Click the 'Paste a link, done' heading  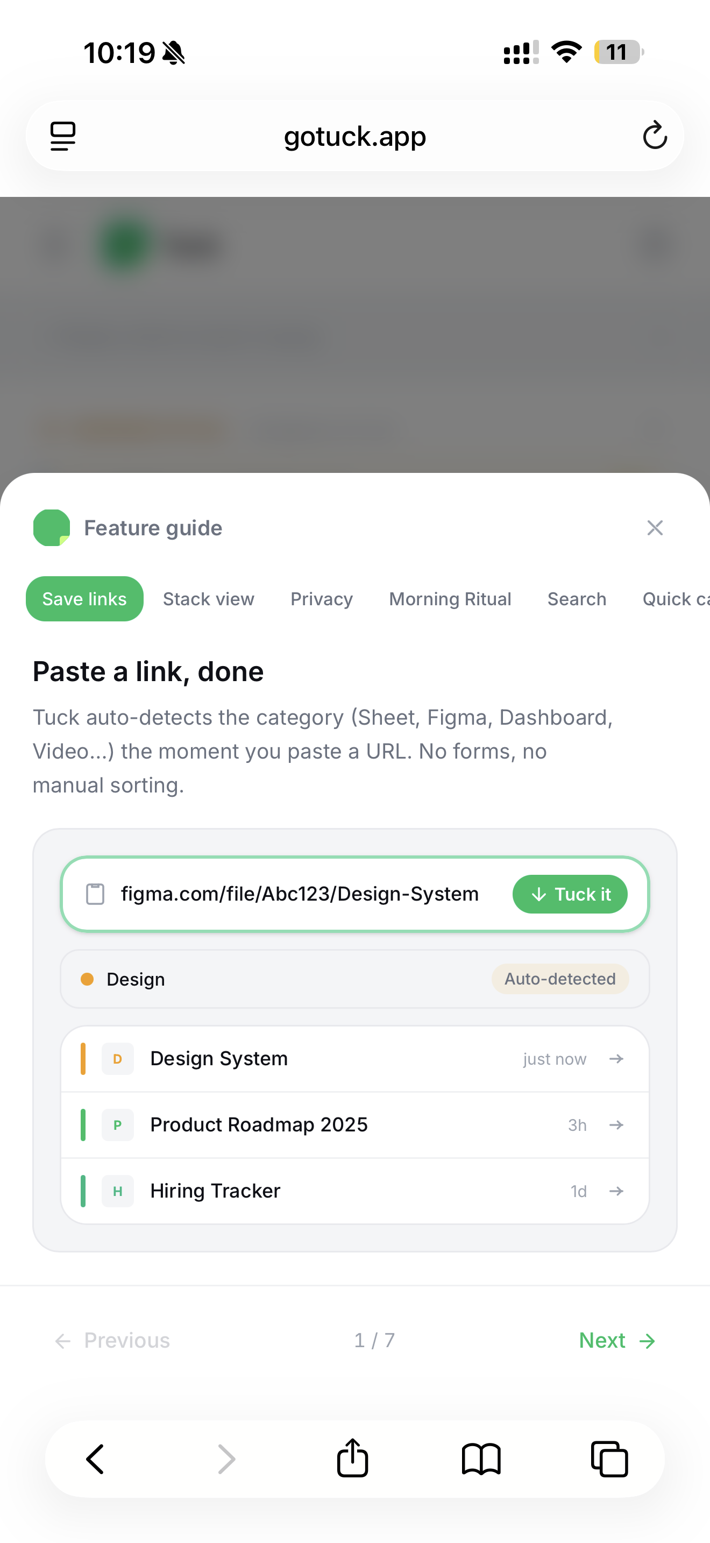[148, 671]
